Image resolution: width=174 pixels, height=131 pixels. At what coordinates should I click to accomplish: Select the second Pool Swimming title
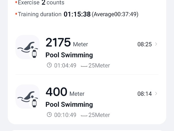coord(69,105)
